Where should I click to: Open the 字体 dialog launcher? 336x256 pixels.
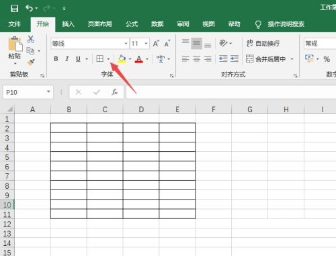pos(172,76)
